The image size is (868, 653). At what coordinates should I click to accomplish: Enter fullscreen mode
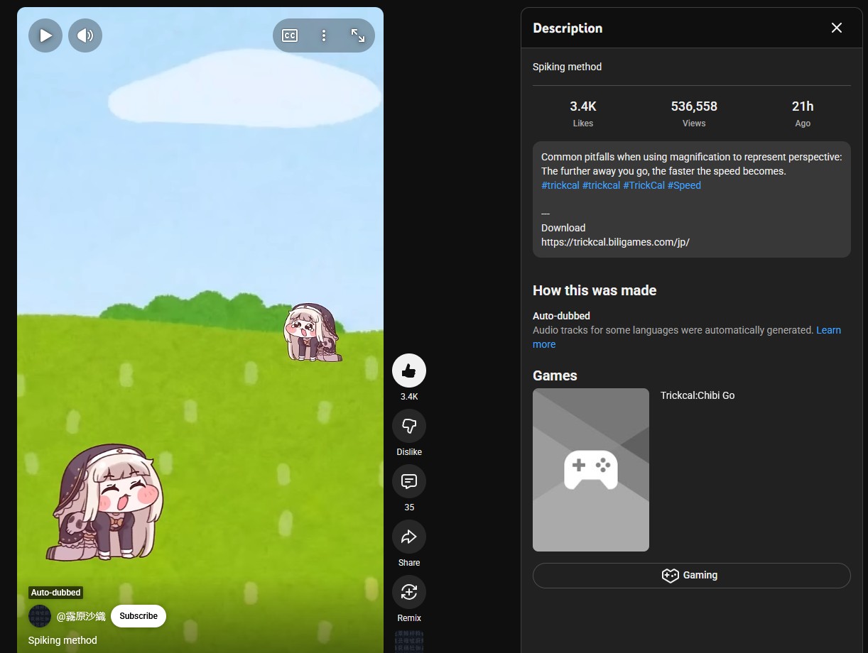[x=358, y=35]
